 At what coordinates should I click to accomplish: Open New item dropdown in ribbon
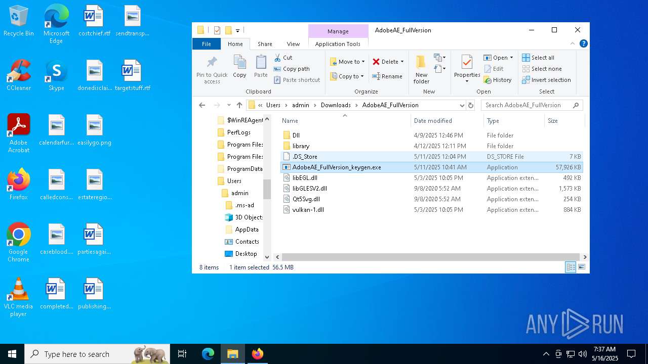[x=440, y=58]
